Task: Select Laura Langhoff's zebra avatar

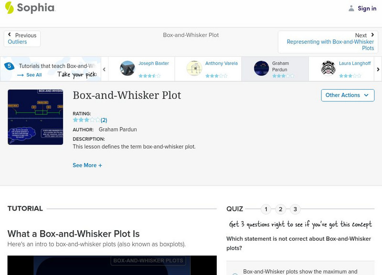Action: [x=328, y=68]
